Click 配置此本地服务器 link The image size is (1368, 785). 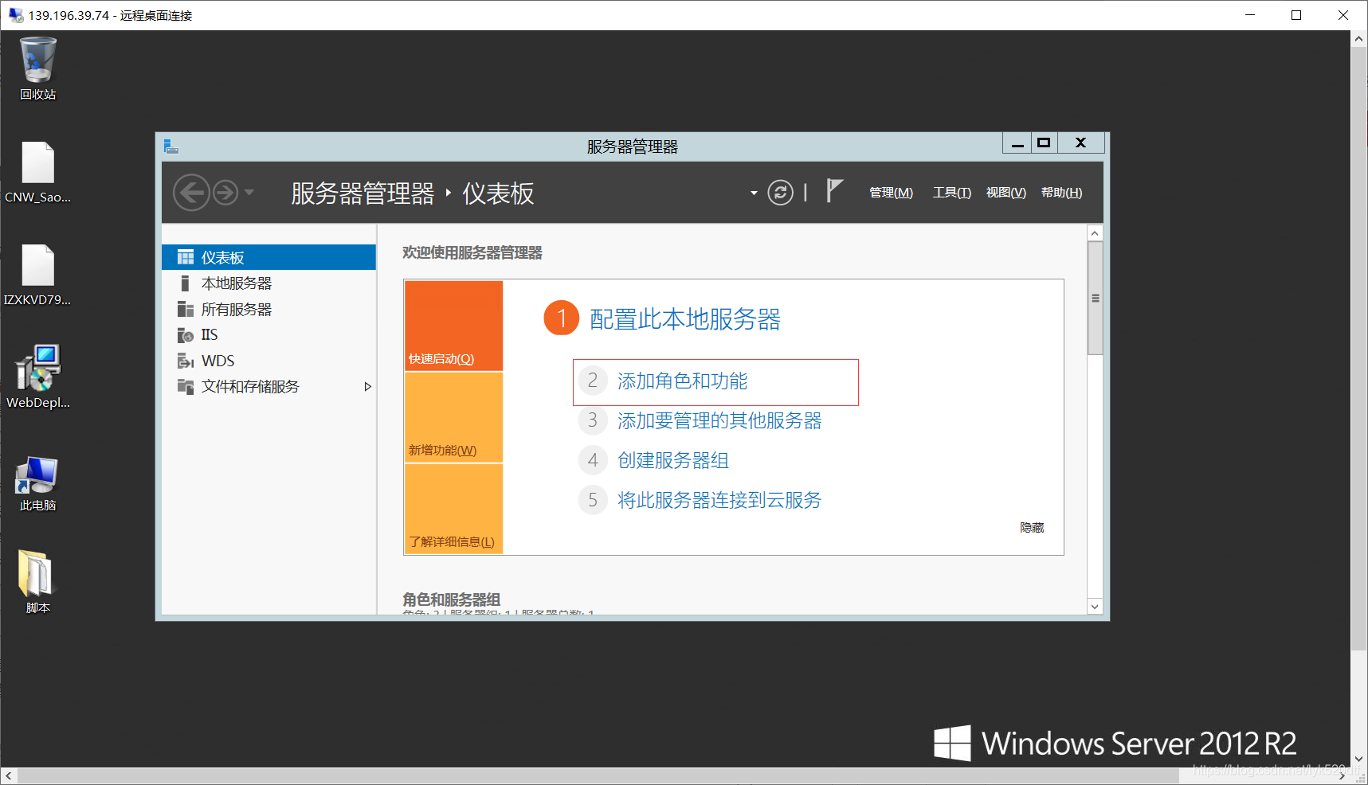[x=685, y=319]
